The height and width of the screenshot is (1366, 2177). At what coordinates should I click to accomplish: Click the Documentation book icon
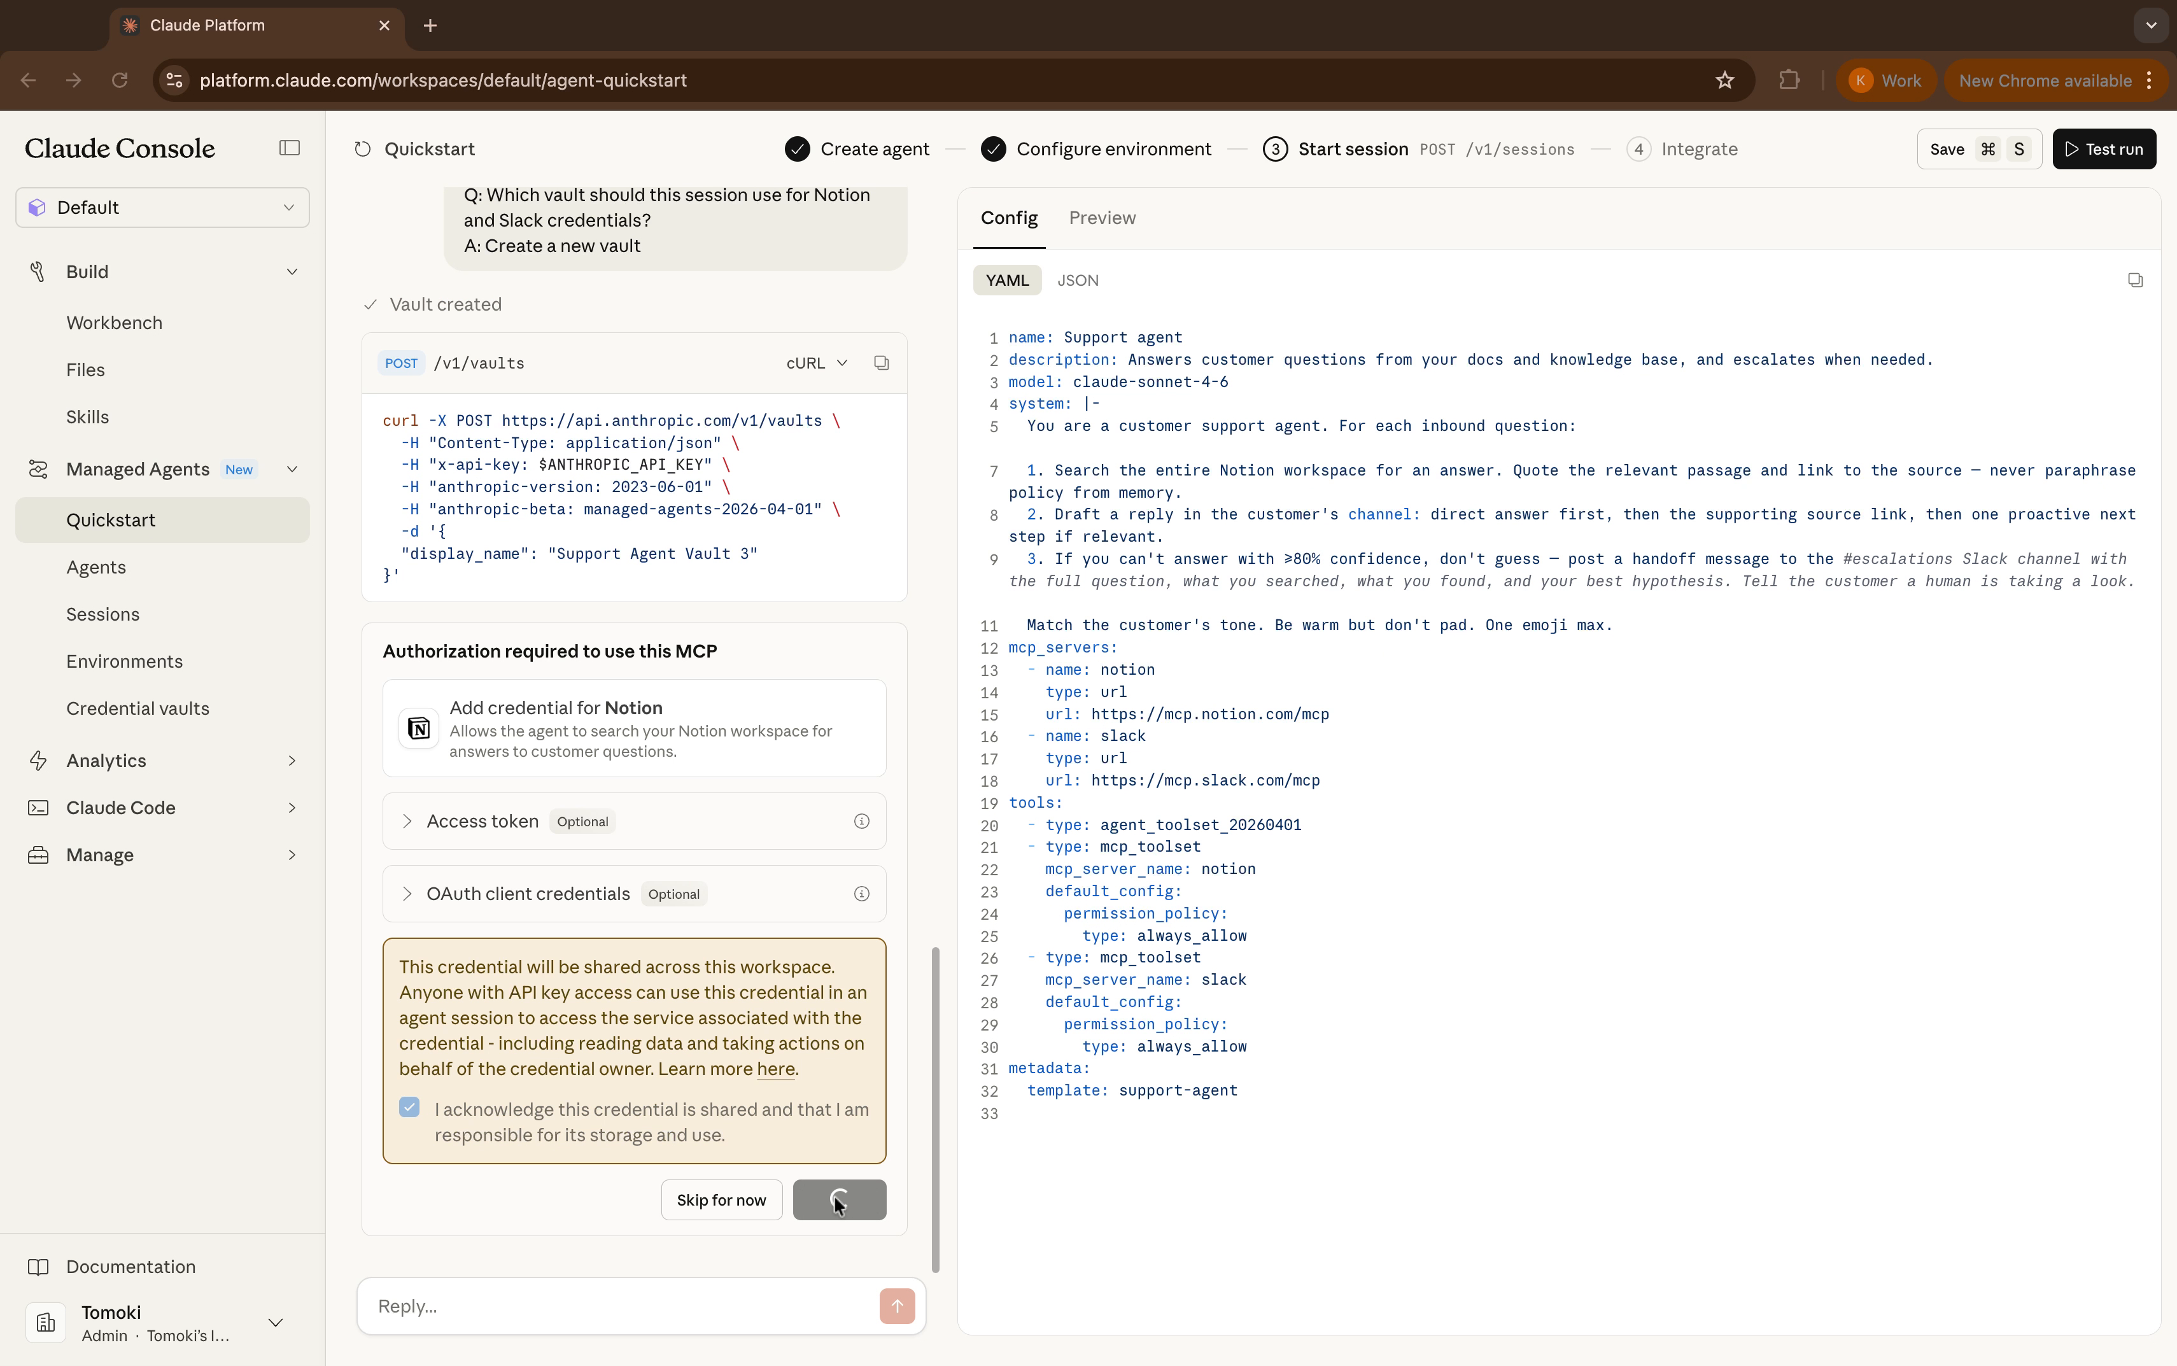coord(37,1267)
